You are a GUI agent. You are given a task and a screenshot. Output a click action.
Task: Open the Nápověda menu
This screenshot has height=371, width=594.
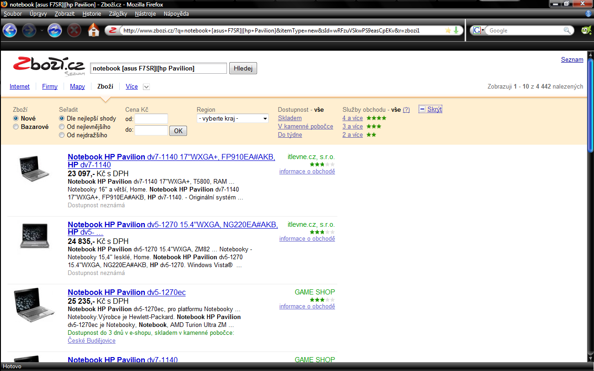177,14
